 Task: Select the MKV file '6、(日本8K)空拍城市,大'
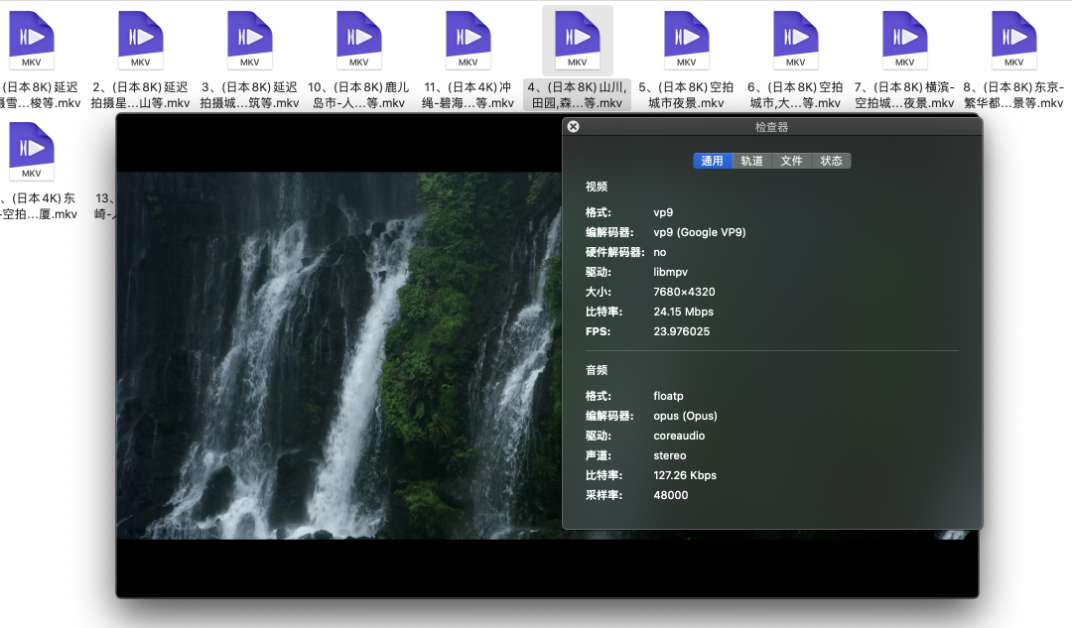(x=796, y=41)
